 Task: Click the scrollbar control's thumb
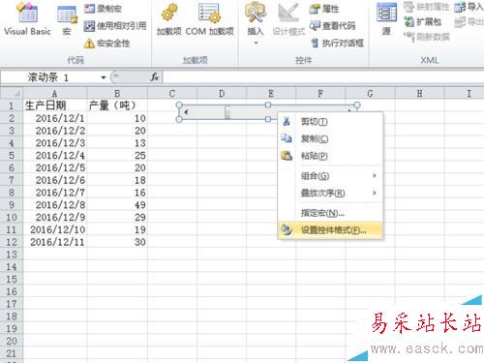pos(227,112)
